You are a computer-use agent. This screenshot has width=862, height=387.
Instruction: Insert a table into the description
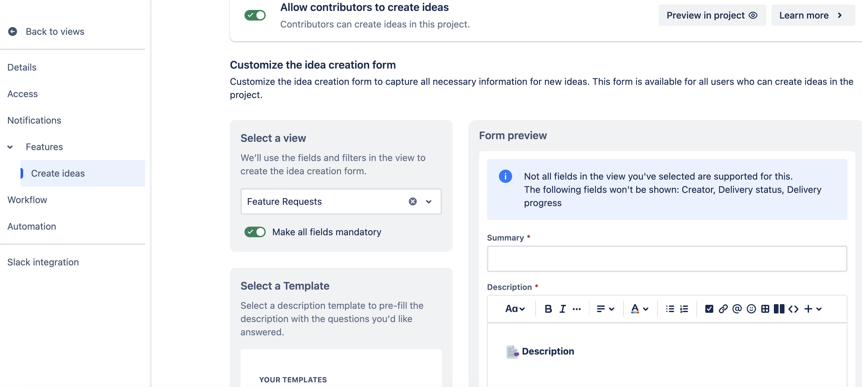click(x=765, y=309)
